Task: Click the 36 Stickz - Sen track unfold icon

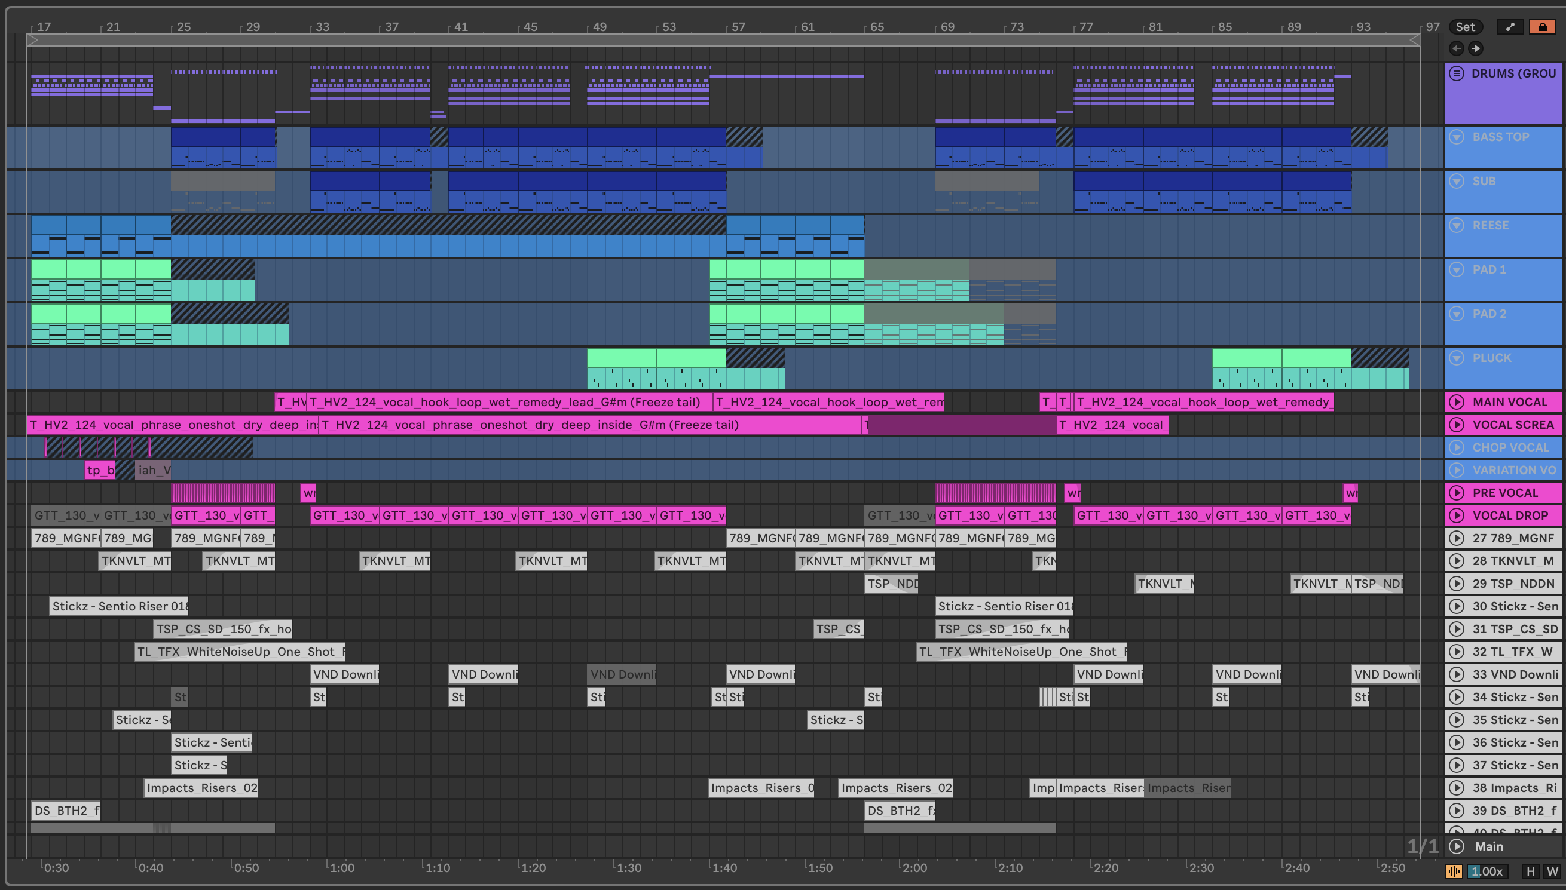Action: [x=1457, y=742]
